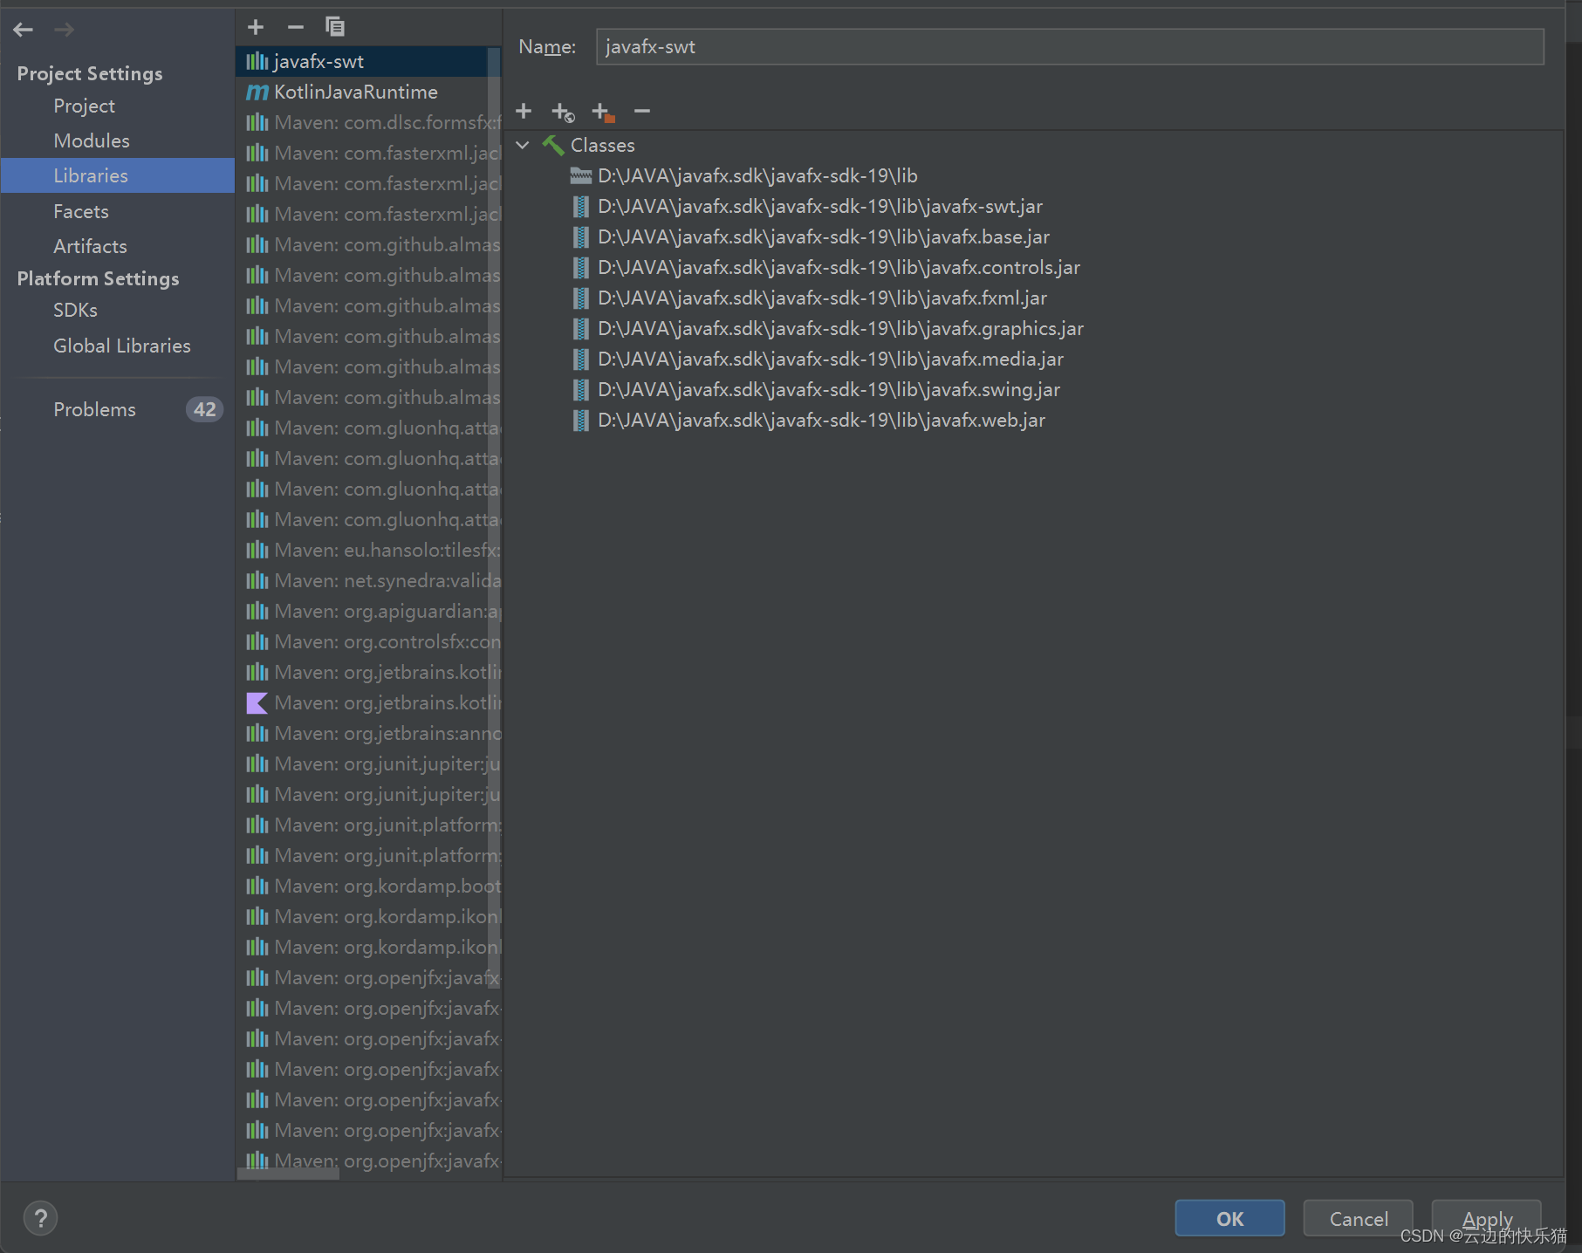This screenshot has width=1582, height=1253.
Task: Click the jar icon of javafx.base.jar
Action: [x=581, y=237]
